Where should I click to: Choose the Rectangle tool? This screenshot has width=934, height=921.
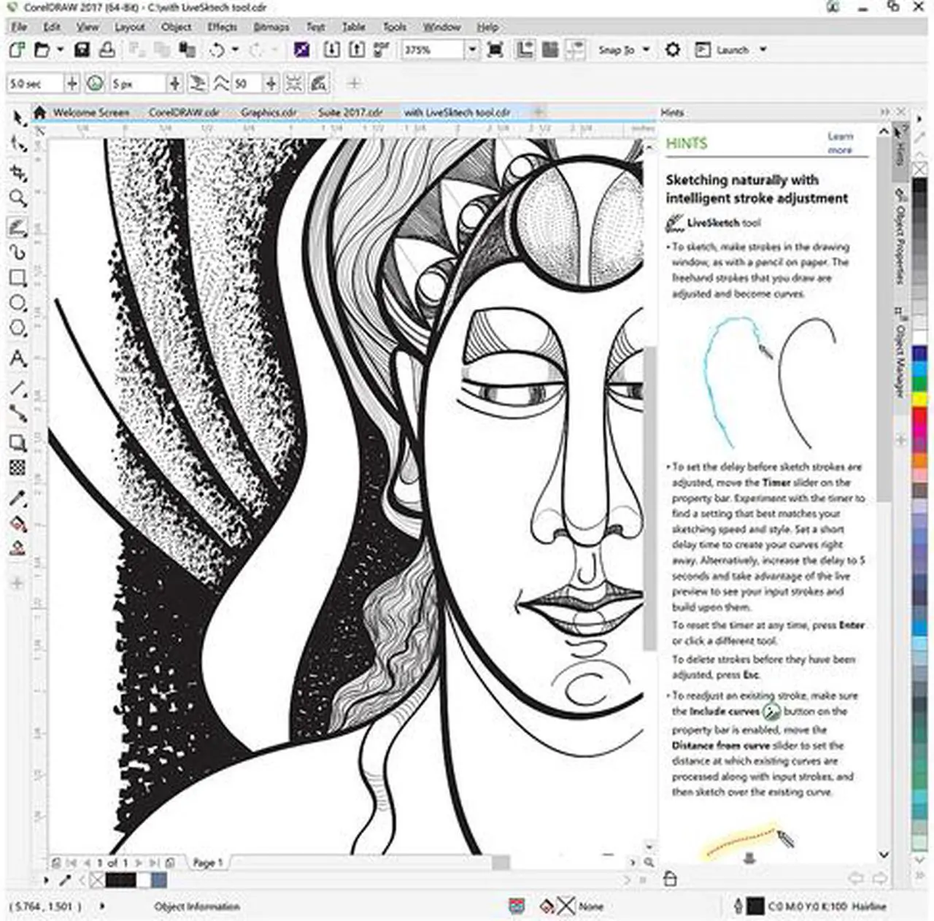(x=18, y=278)
